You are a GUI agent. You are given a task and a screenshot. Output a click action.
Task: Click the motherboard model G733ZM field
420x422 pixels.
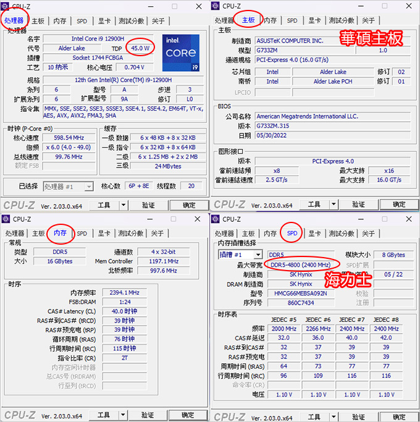point(304,50)
